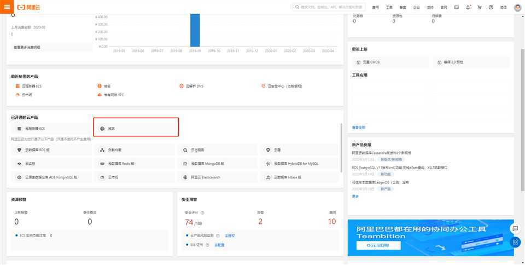
Task: Open the 云监控 product tile
Action: pos(51,164)
